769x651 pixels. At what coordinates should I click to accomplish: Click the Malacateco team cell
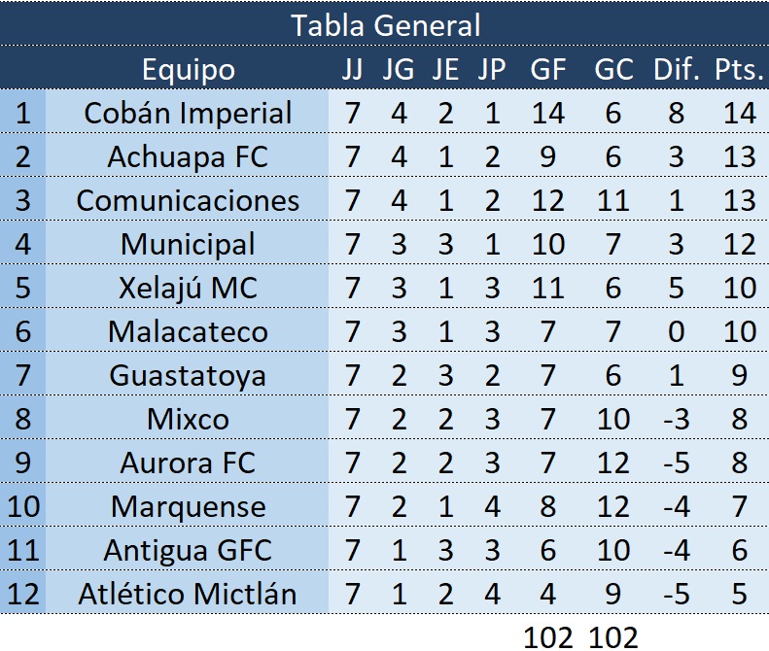point(188,331)
